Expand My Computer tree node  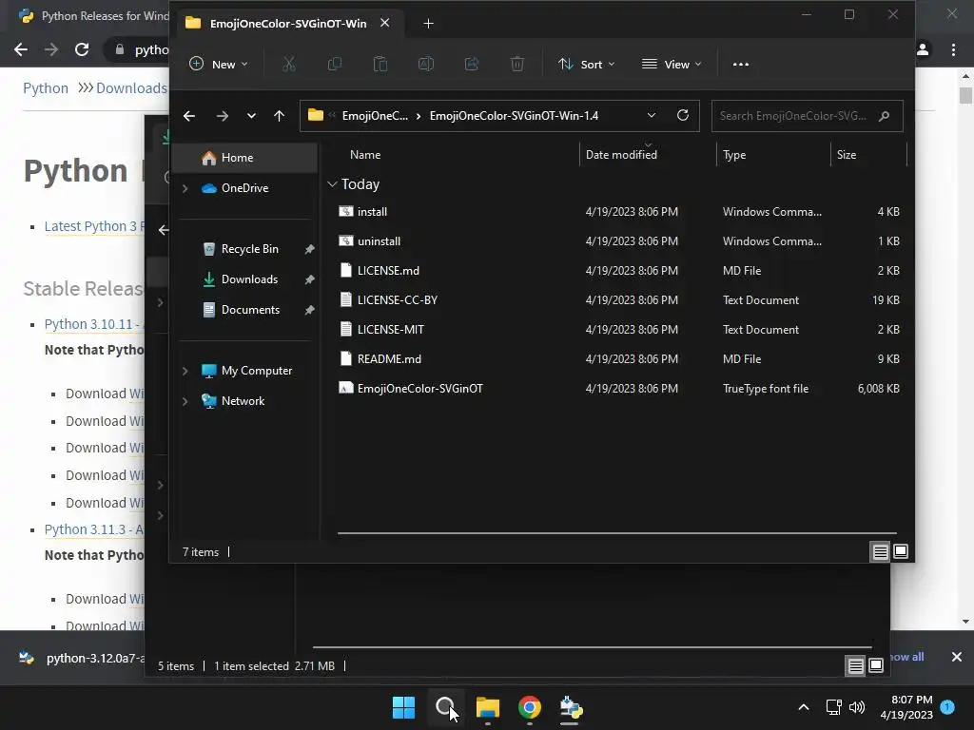click(x=185, y=371)
